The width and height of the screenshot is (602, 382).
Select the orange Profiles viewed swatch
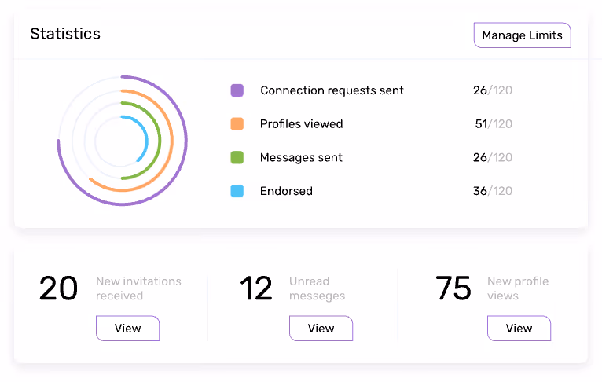pyautogui.click(x=237, y=124)
